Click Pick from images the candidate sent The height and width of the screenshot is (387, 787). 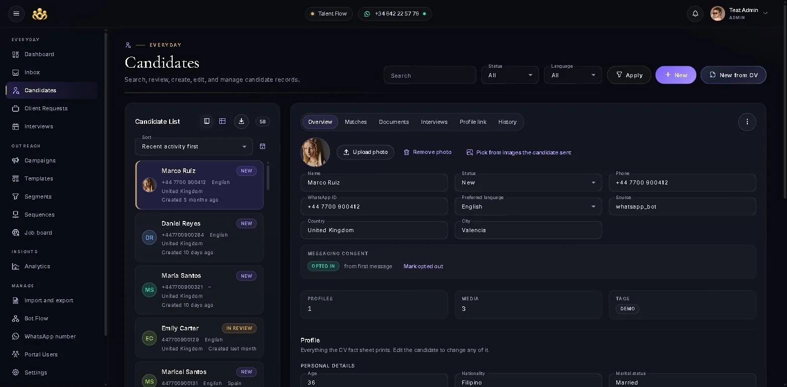tap(519, 152)
